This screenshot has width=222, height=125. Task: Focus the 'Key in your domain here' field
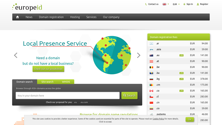click(67, 96)
